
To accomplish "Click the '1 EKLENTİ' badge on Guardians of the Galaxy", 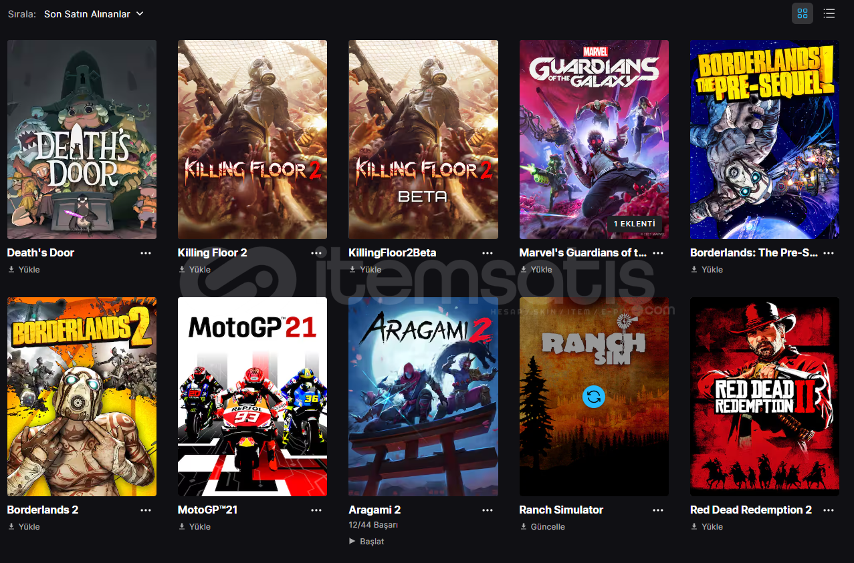I will click(x=635, y=224).
